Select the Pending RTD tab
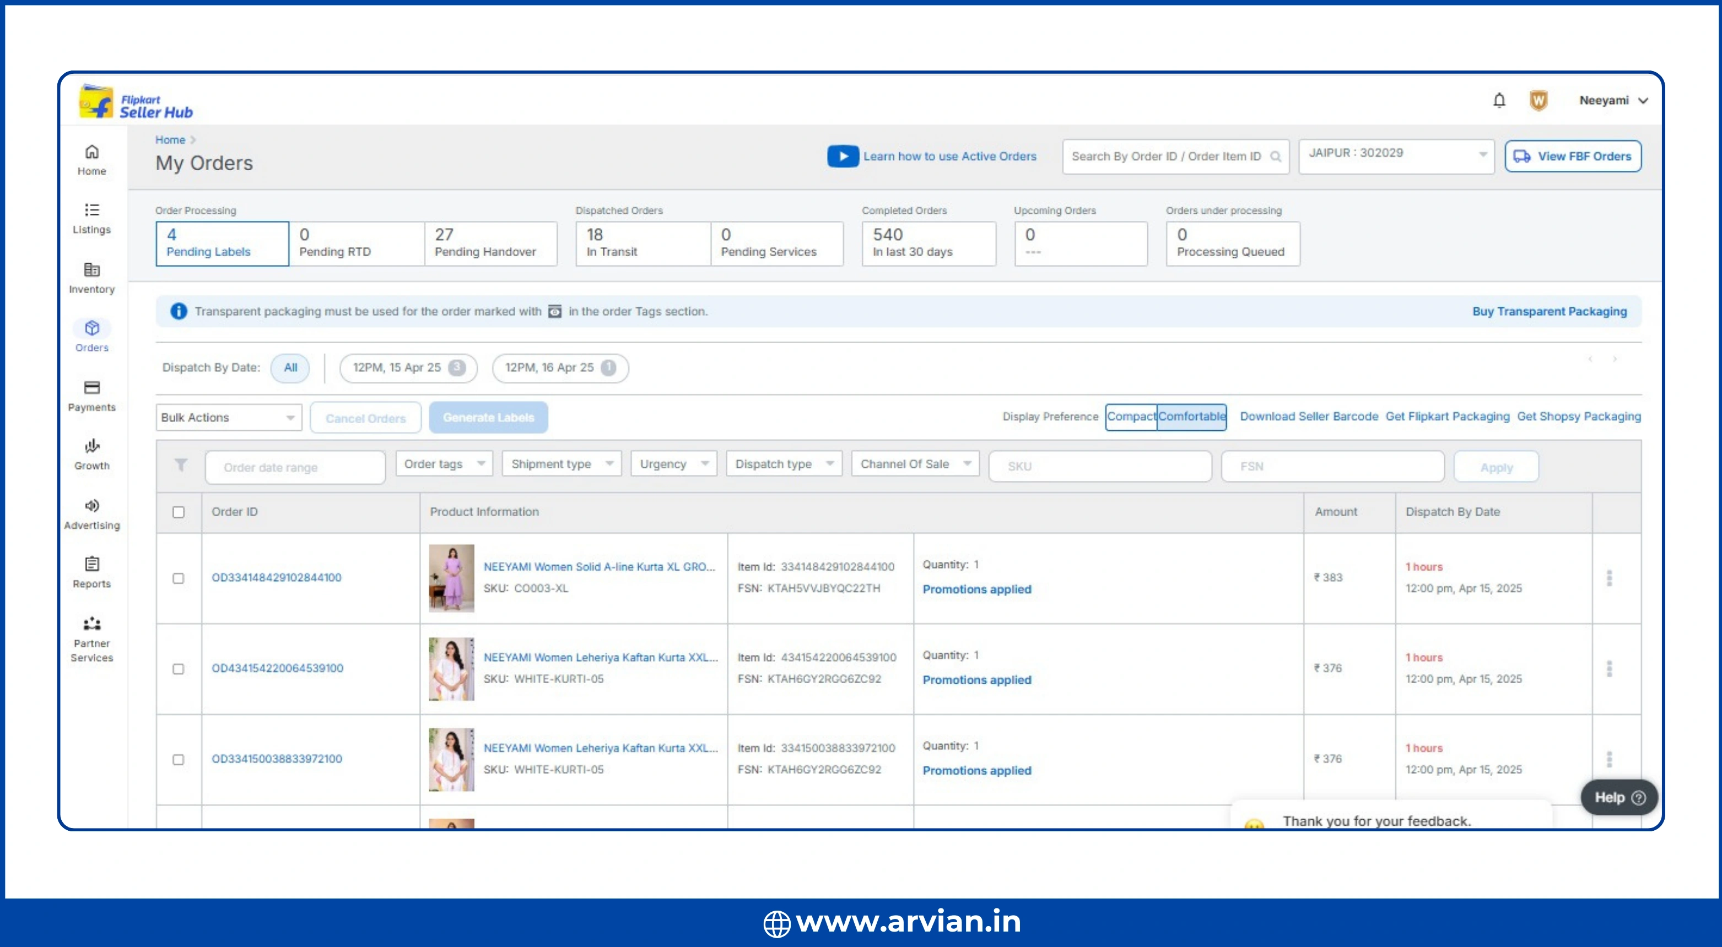Screen dimensions: 1722x947 (357, 243)
